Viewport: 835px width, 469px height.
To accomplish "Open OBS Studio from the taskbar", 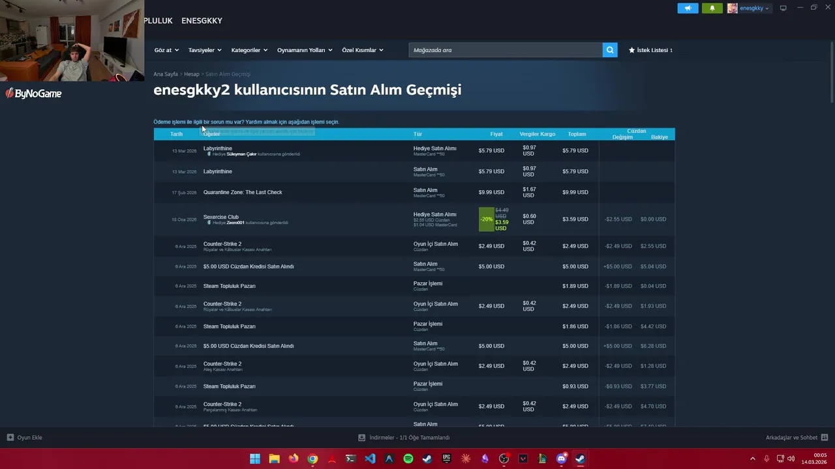I will pyautogui.click(x=504, y=459).
